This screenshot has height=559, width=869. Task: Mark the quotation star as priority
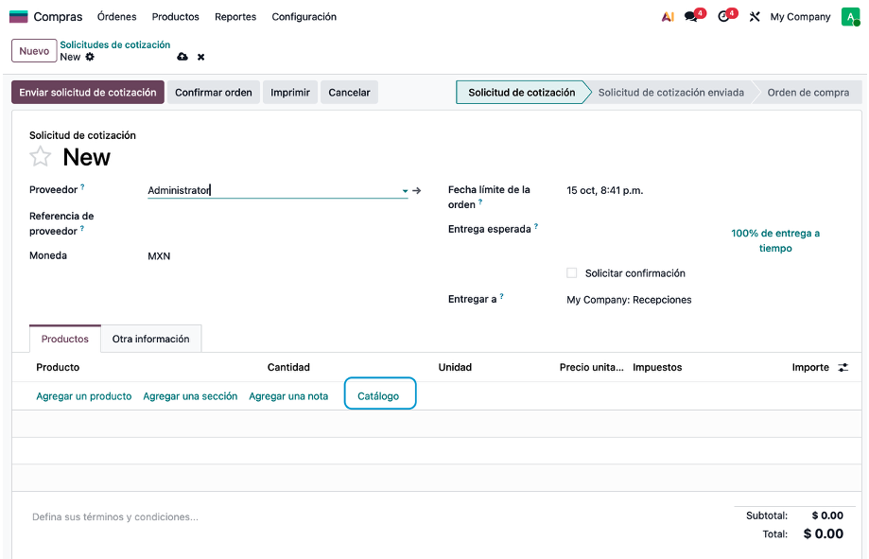point(41,157)
